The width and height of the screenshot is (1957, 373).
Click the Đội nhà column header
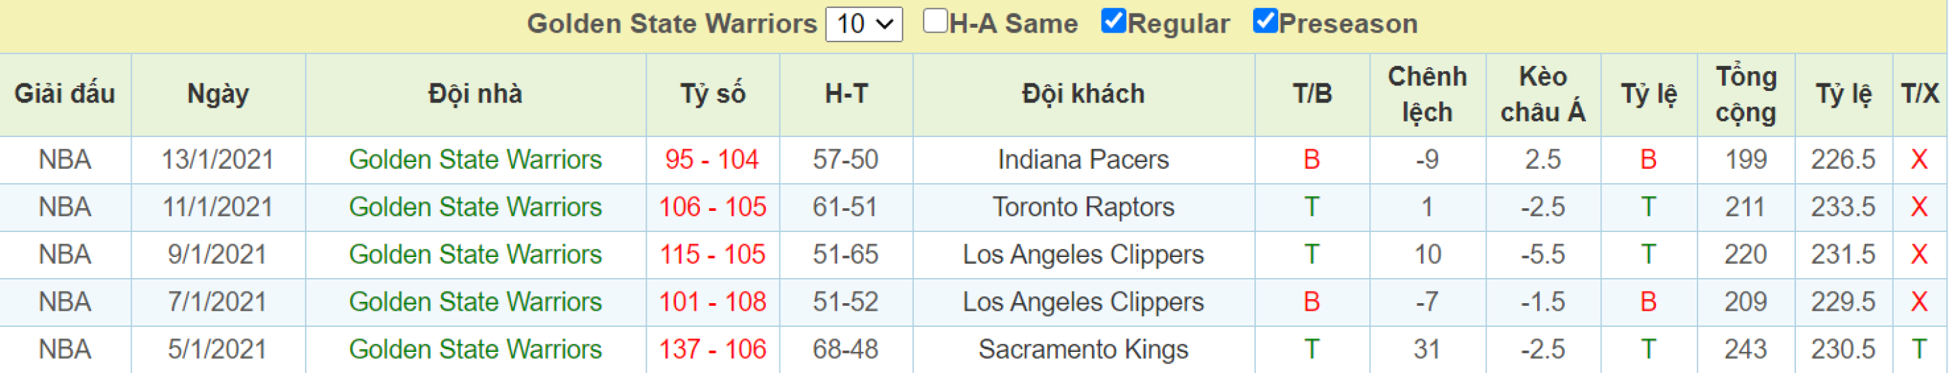[476, 95]
